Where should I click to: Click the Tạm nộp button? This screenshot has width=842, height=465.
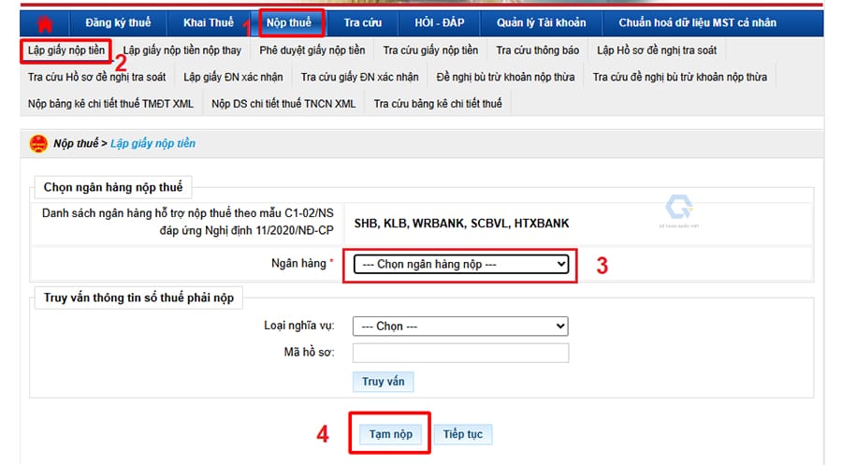click(x=390, y=434)
